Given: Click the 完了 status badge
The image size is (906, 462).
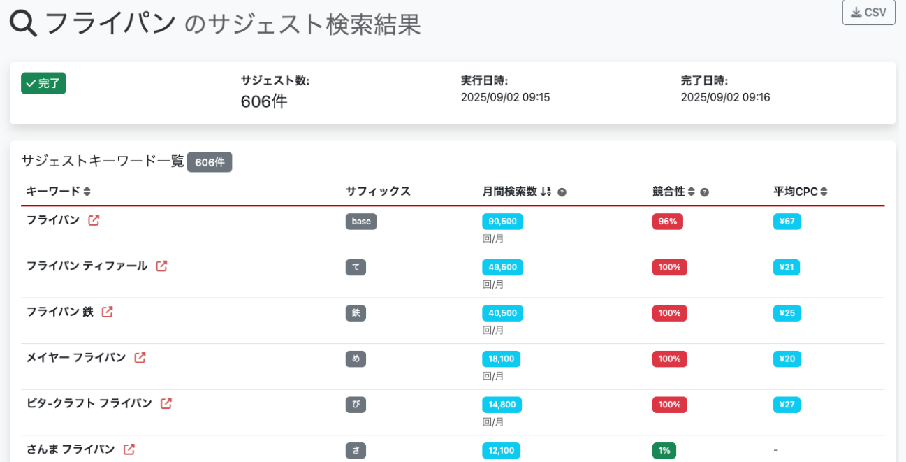Looking at the screenshot, I should click(x=43, y=83).
